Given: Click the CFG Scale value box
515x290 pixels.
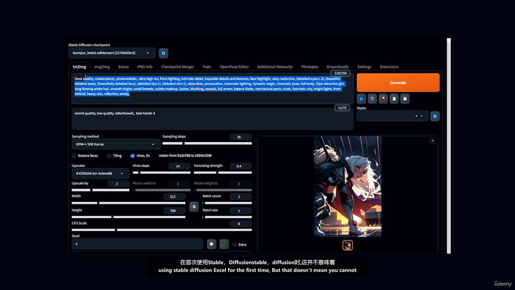Looking at the screenshot, I should [241, 224].
